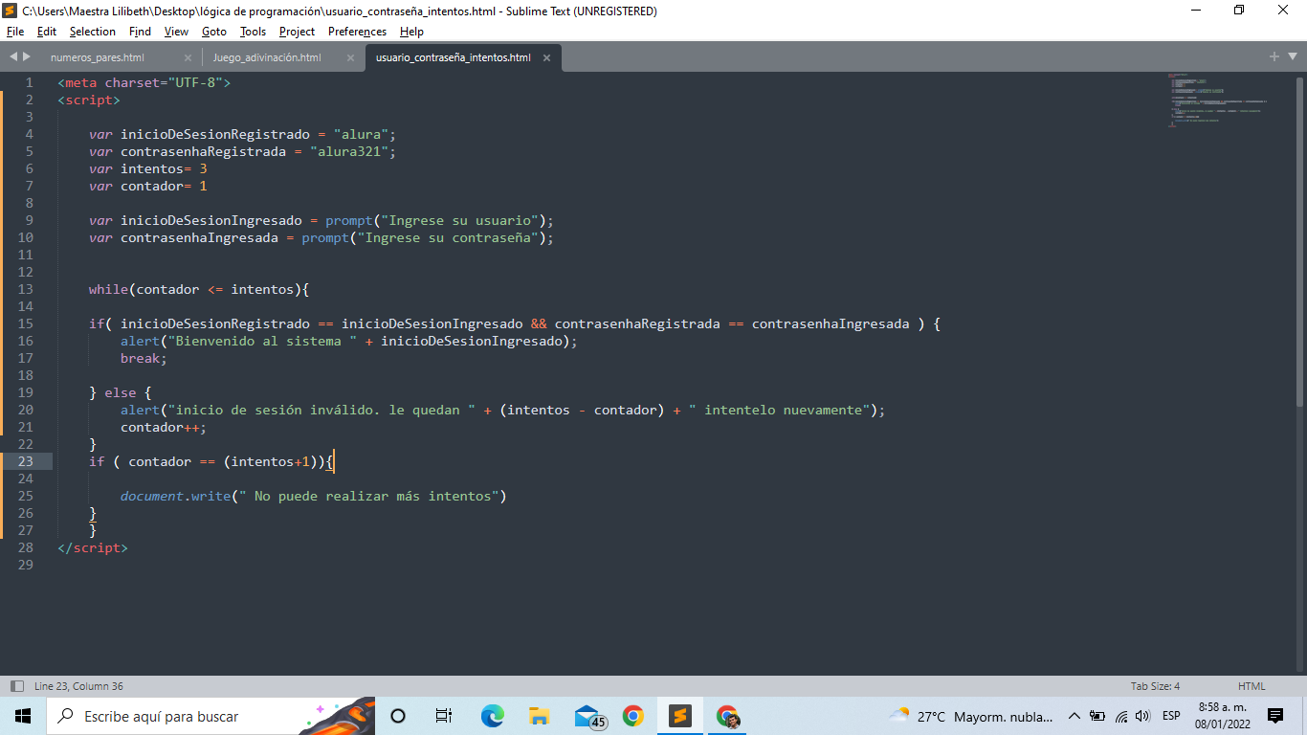Open the Wi-Fi network icon
The width and height of the screenshot is (1307, 735).
pos(1120,716)
